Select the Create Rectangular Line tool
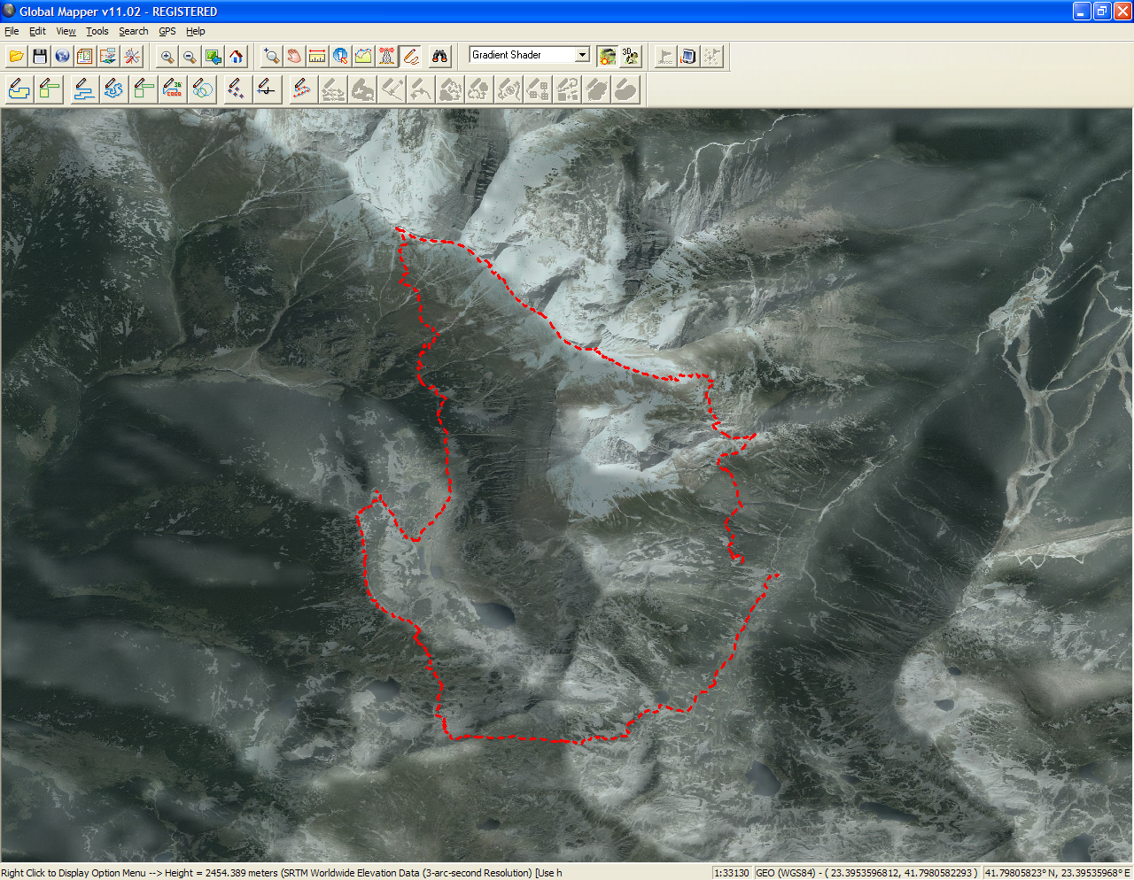This screenshot has height=880, width=1134. (x=144, y=89)
